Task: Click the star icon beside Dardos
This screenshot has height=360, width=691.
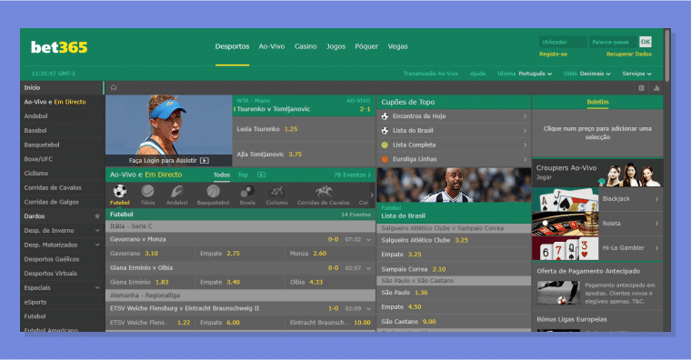Action: point(97,216)
